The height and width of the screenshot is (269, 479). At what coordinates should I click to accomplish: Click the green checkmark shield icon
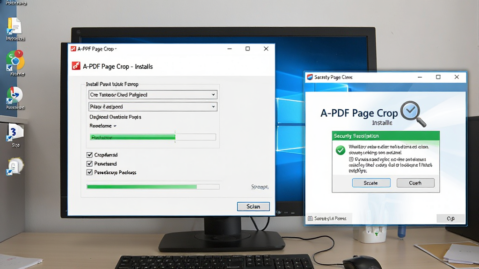point(341,150)
